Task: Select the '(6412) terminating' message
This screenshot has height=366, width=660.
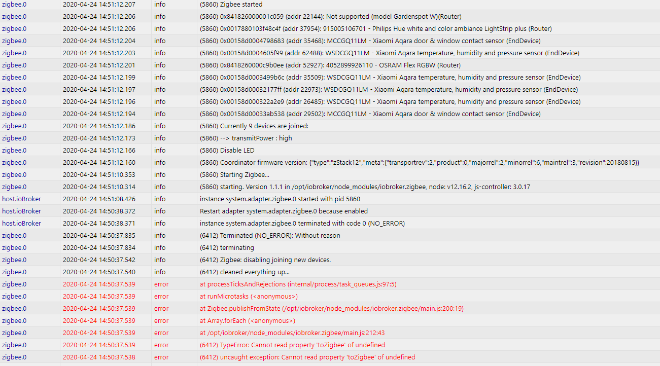Action: click(227, 248)
